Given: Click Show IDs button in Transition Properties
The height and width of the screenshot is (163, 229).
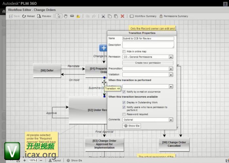Looking at the screenshot, I should [132, 126].
